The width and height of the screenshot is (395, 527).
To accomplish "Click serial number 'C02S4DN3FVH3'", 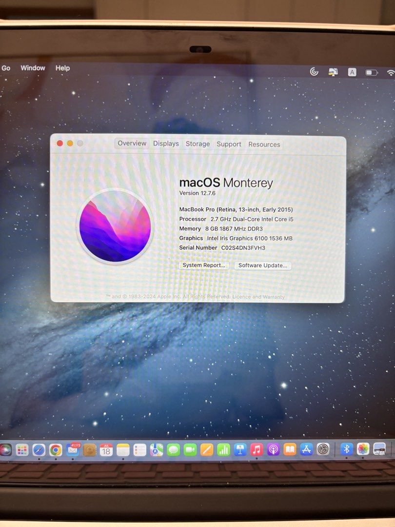I will tap(243, 248).
